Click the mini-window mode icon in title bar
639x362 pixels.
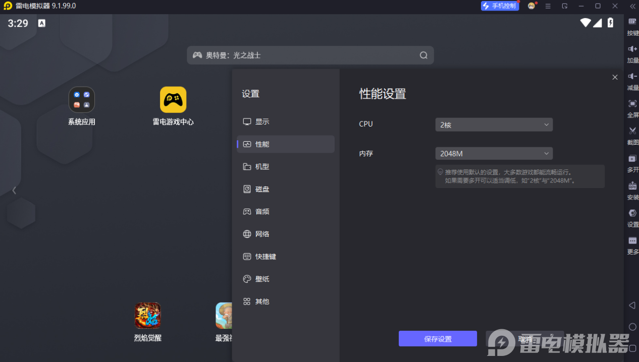coord(565,6)
